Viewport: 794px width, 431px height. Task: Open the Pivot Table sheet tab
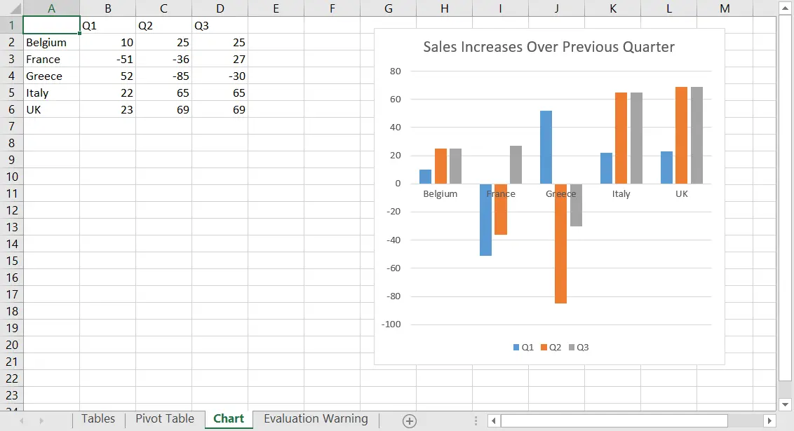[x=165, y=419]
